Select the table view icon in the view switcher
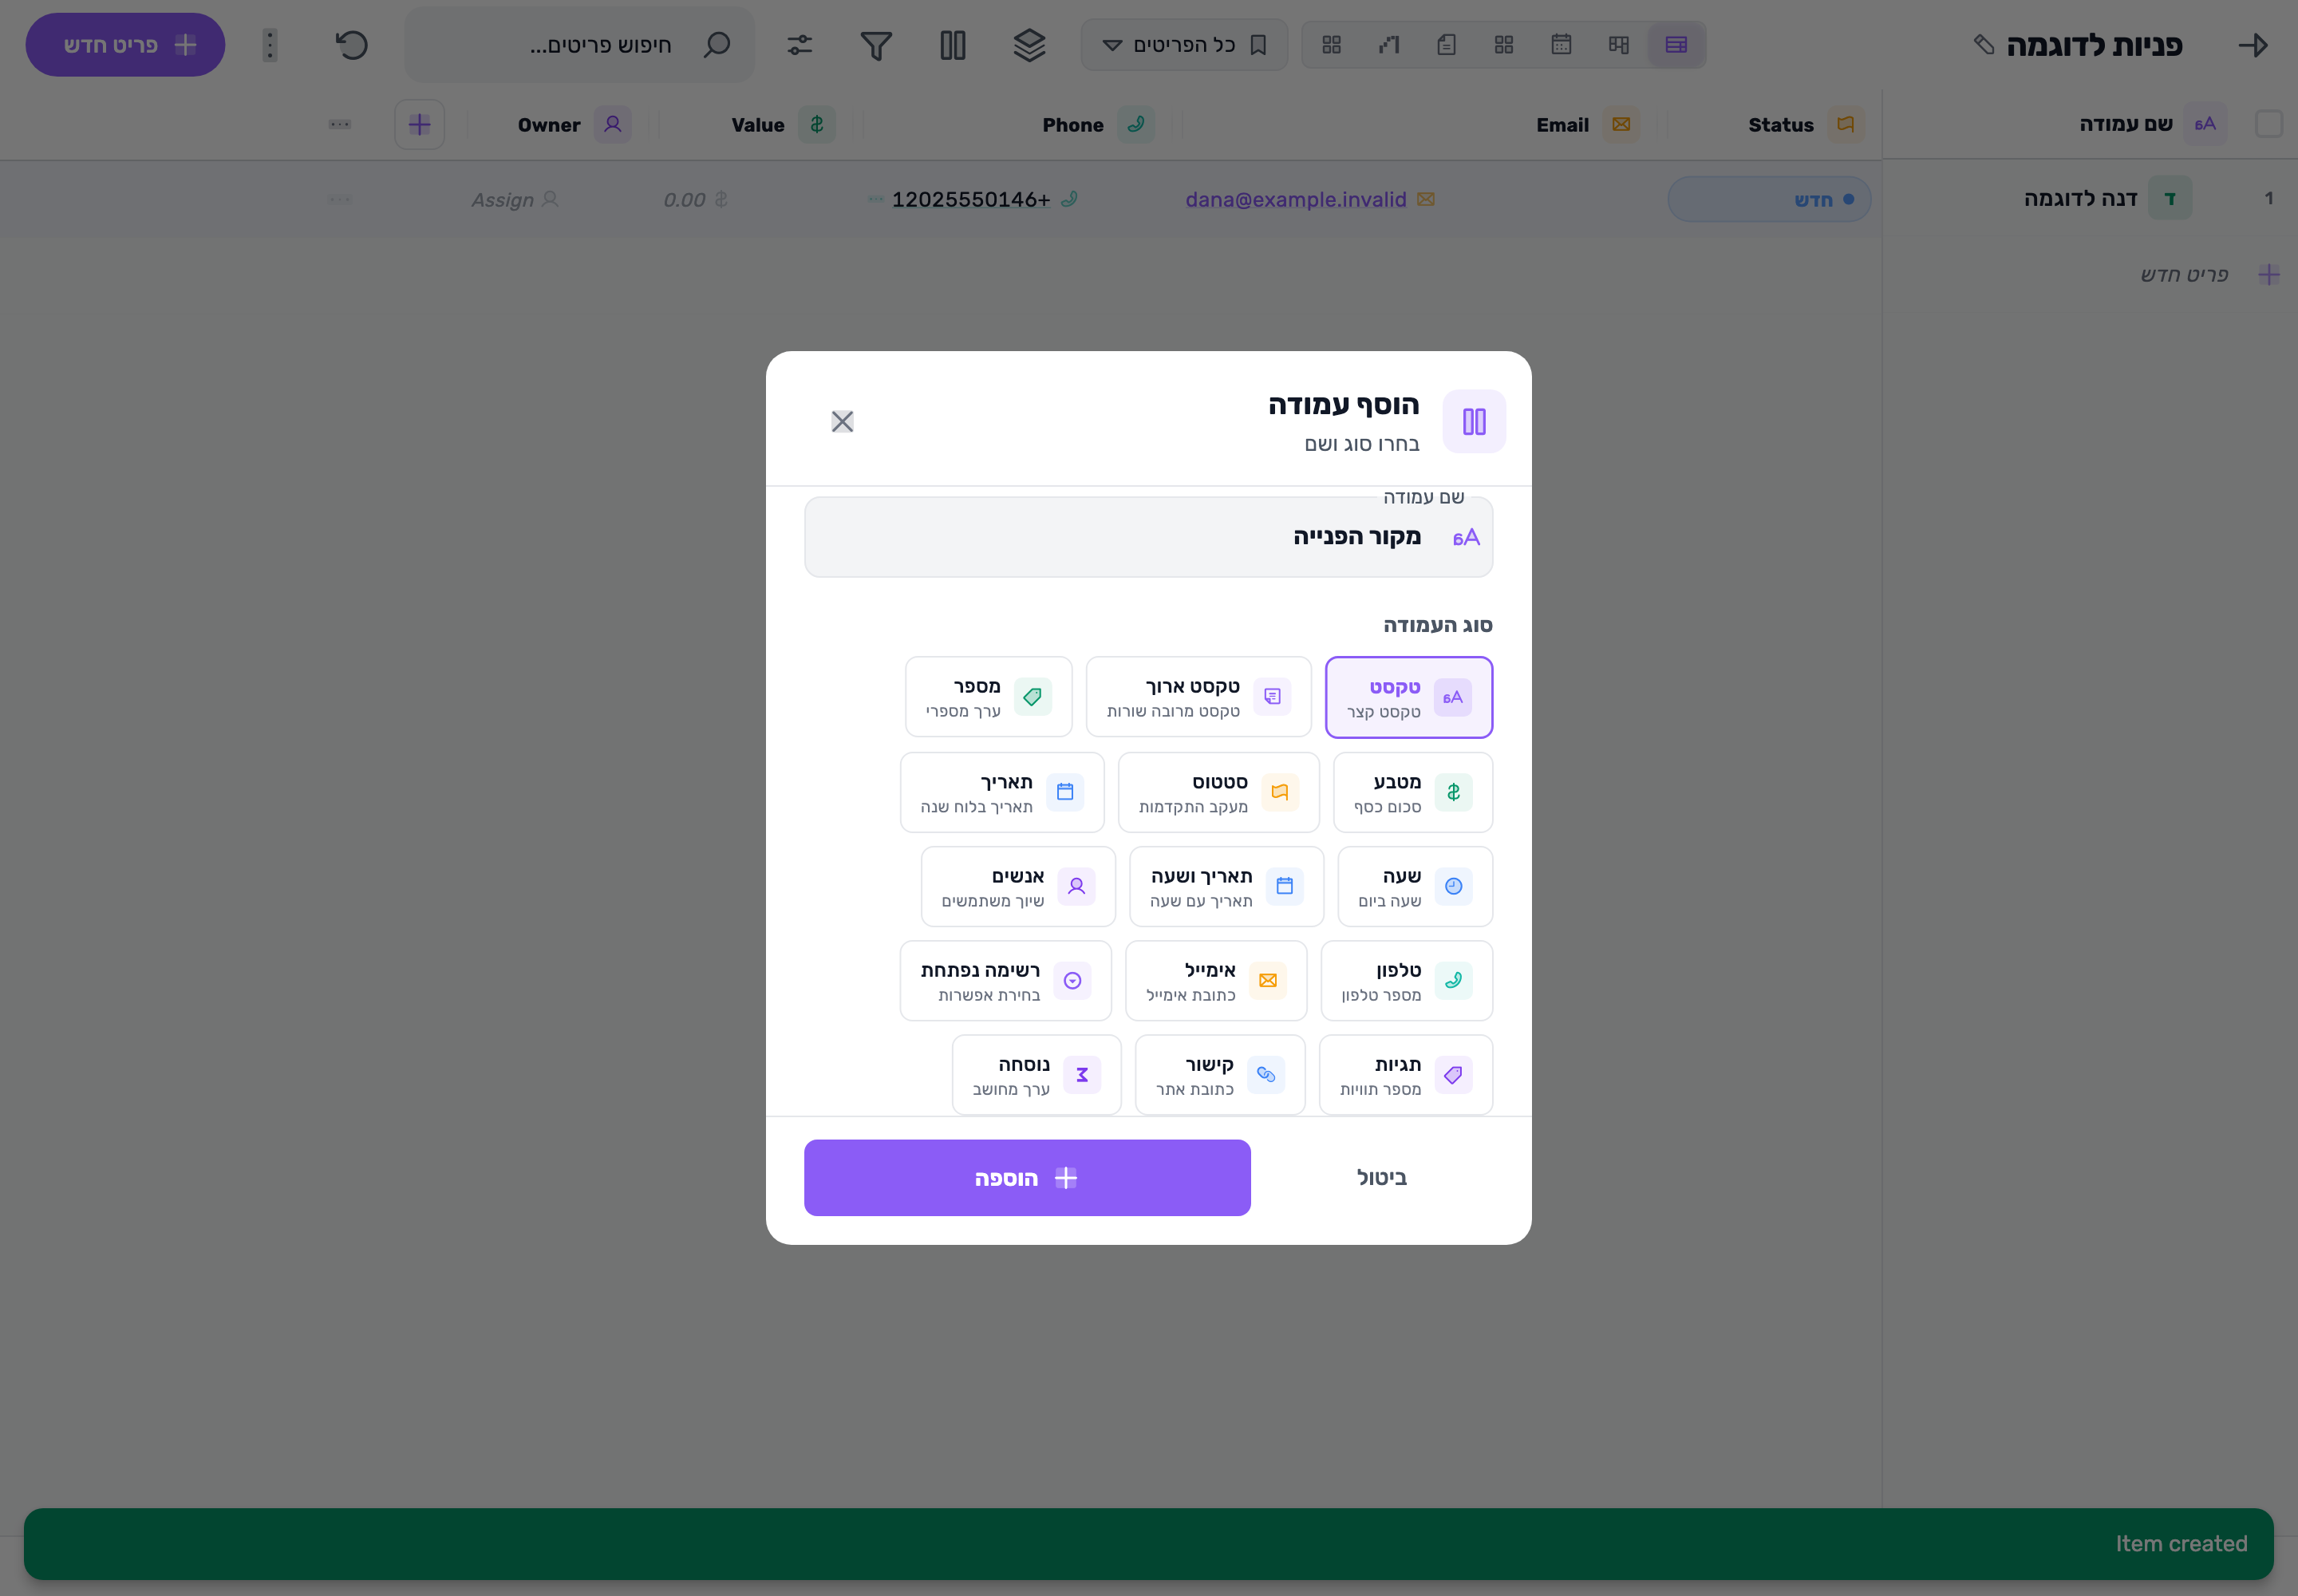This screenshot has width=2298, height=1596. [x=1676, y=45]
